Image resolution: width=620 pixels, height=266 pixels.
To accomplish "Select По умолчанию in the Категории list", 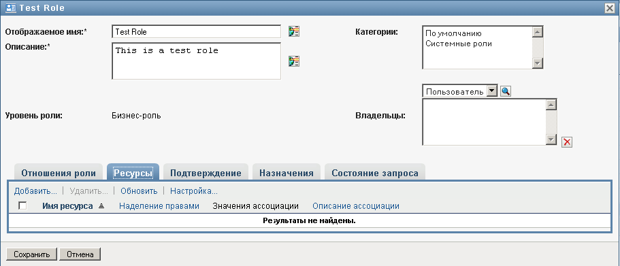I will click(453, 33).
